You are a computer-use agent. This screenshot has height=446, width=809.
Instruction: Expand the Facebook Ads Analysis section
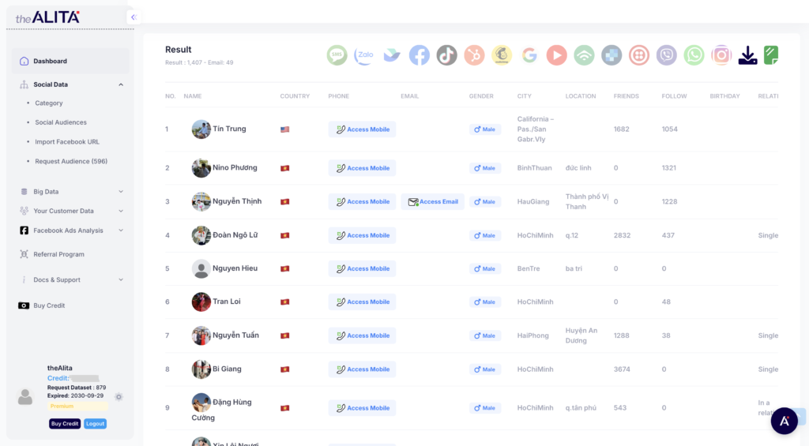tap(121, 230)
